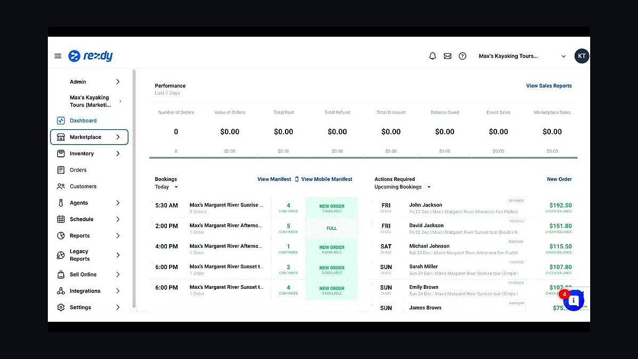Click the Inventory box icon
Viewport: 638px width, 359px height.
[61, 154]
